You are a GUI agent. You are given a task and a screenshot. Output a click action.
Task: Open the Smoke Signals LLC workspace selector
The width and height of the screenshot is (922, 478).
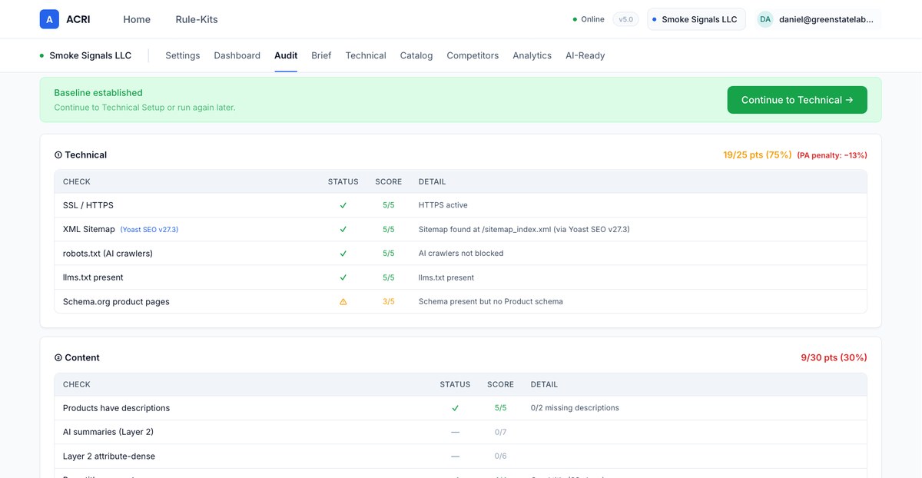697,19
